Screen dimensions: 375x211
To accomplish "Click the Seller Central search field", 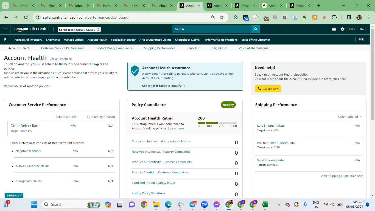I will click(x=212, y=29).
